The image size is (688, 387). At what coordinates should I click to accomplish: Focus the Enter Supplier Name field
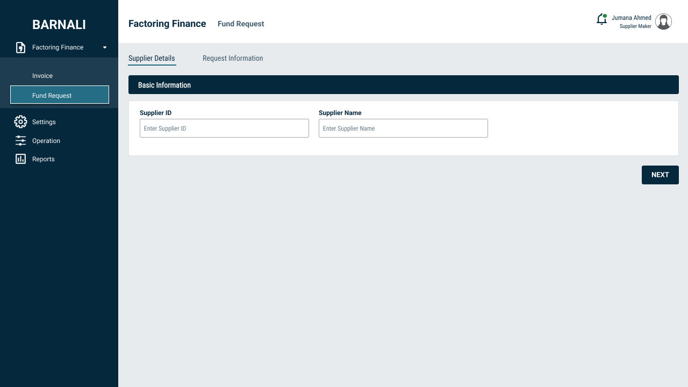click(403, 128)
